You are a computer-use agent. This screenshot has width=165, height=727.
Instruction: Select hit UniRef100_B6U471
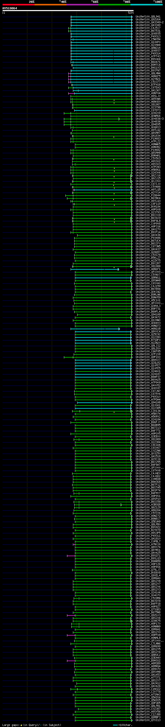148,62
